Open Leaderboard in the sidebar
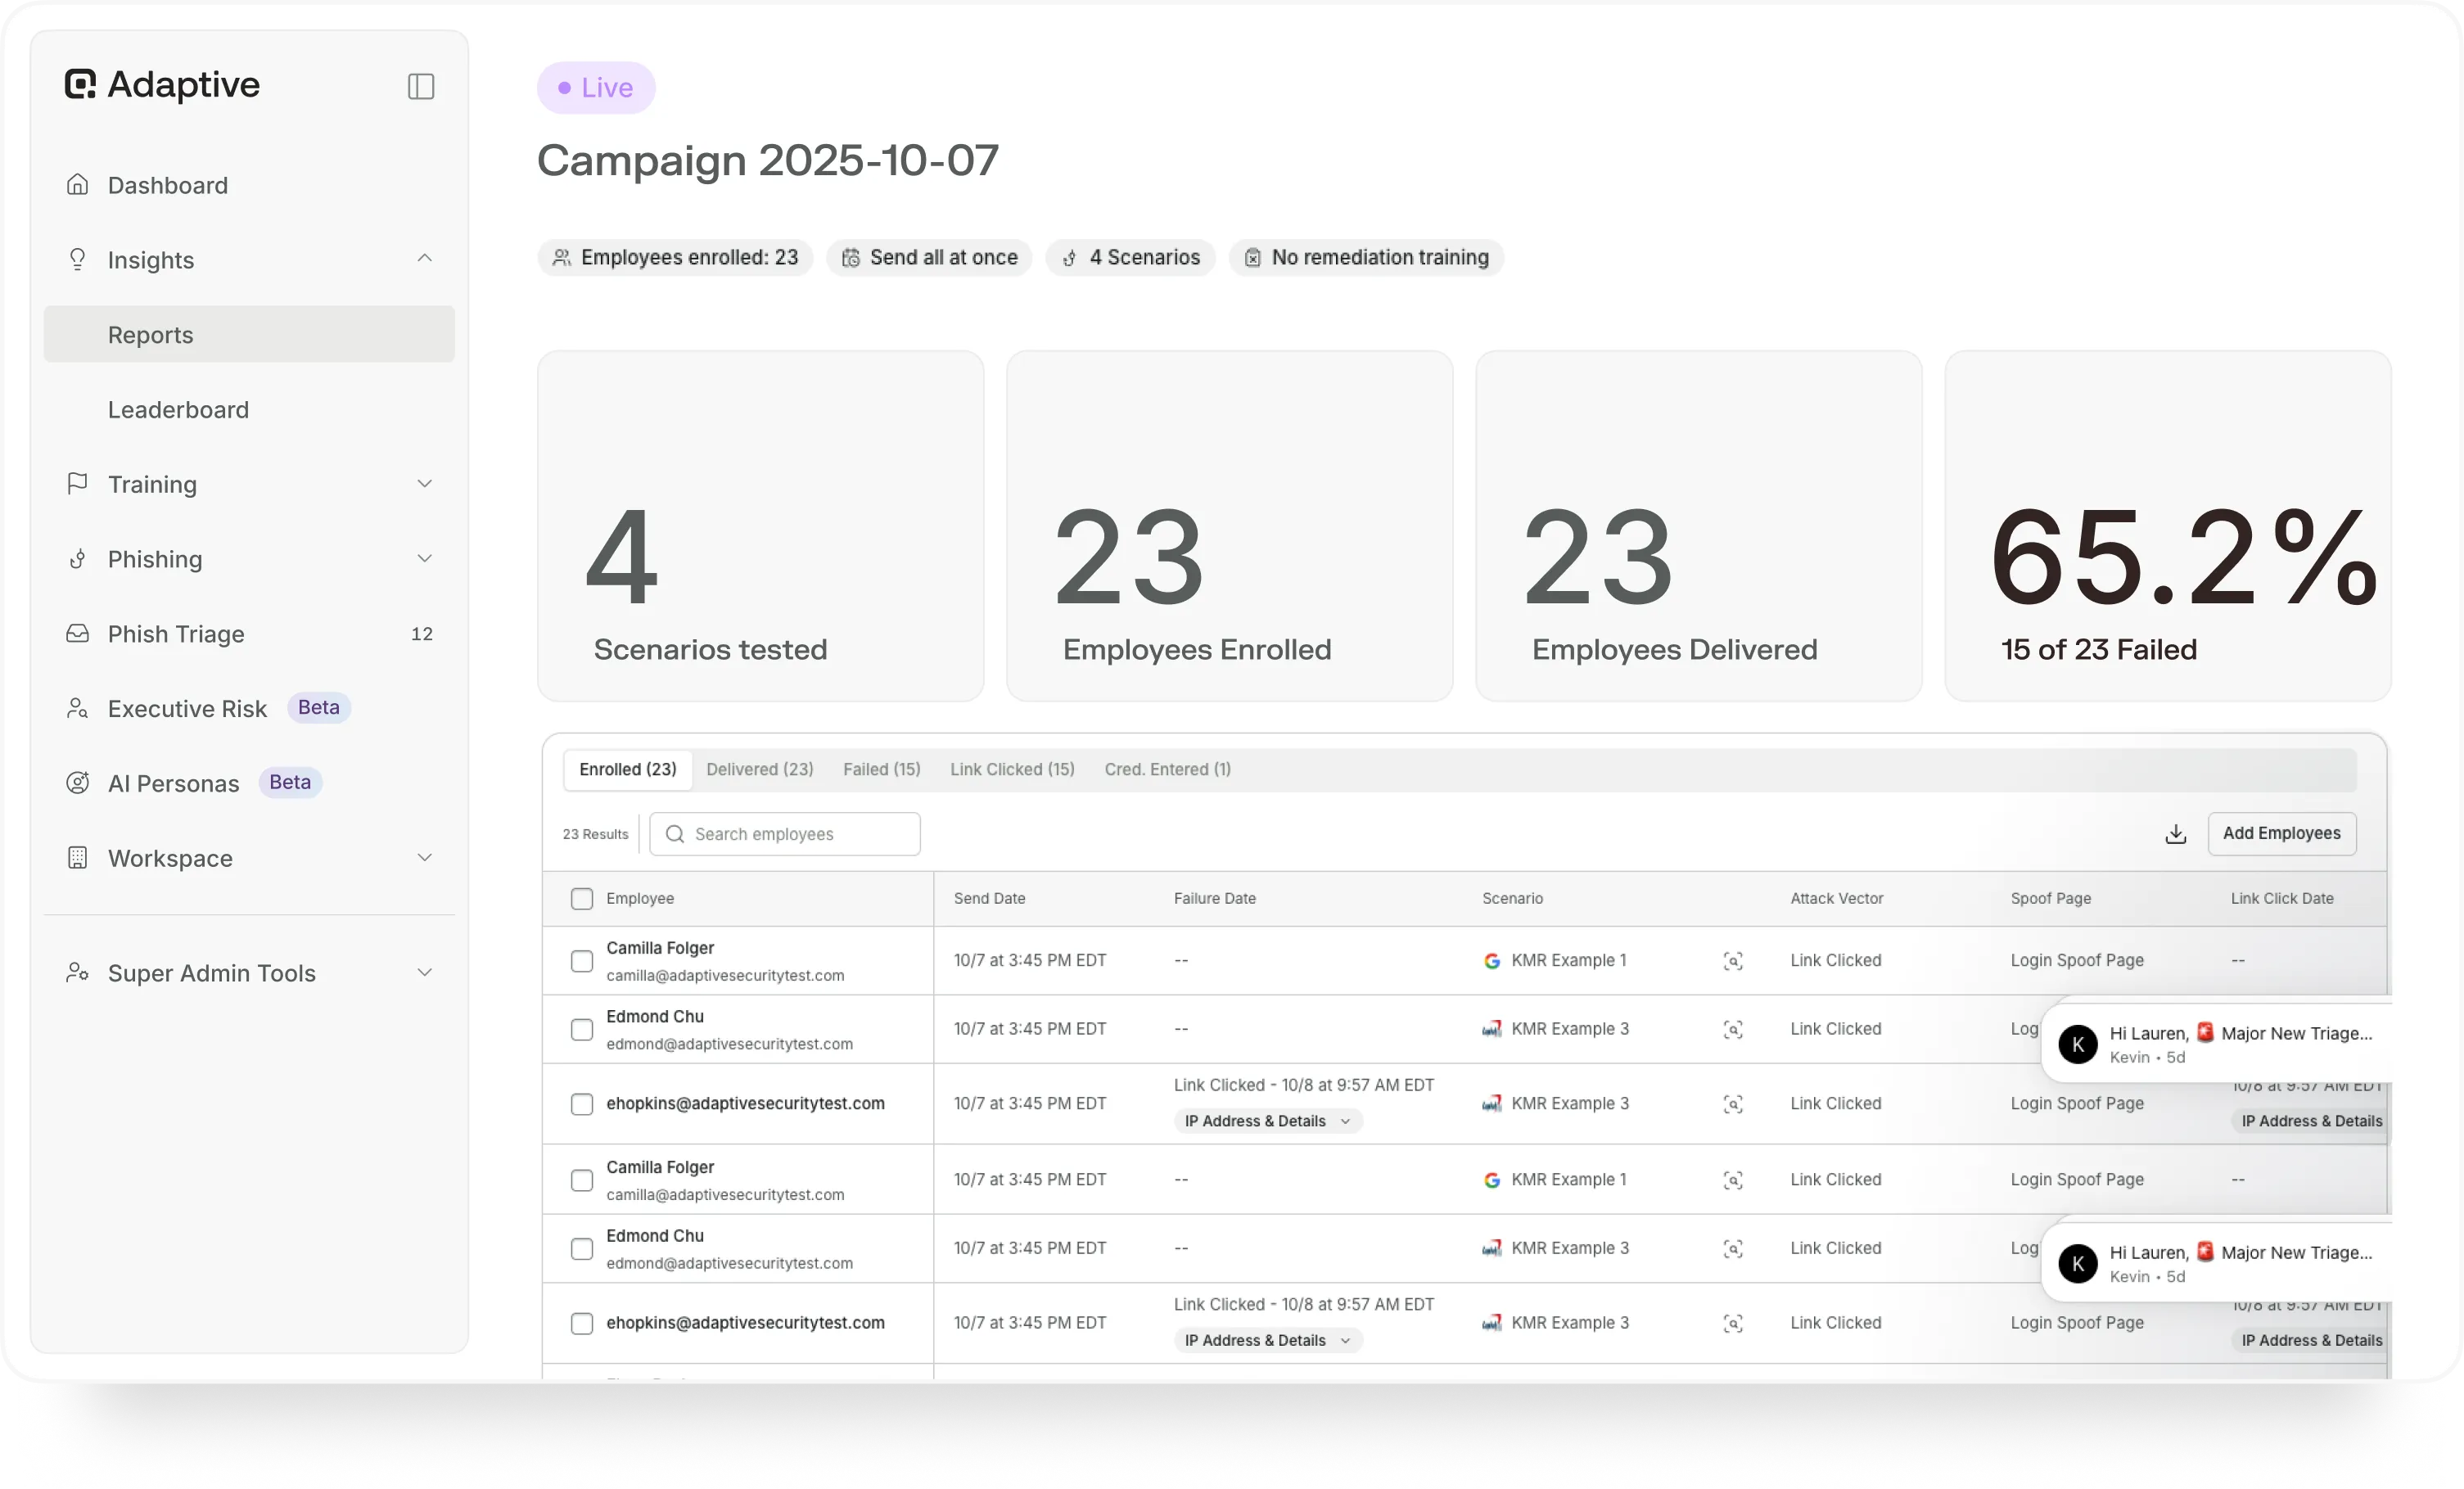Image resolution: width=2464 pixels, height=1489 pixels. (179, 410)
